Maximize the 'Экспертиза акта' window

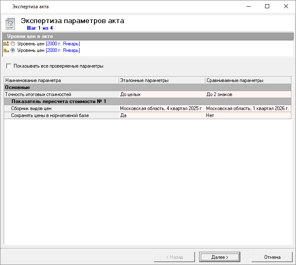(267, 6)
